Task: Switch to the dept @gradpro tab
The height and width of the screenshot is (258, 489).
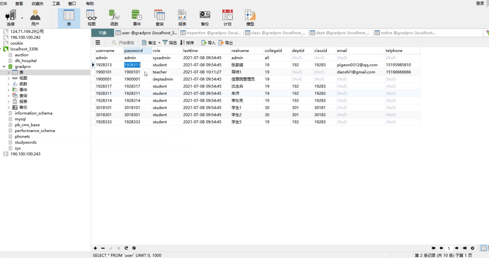Action: coord(340,33)
